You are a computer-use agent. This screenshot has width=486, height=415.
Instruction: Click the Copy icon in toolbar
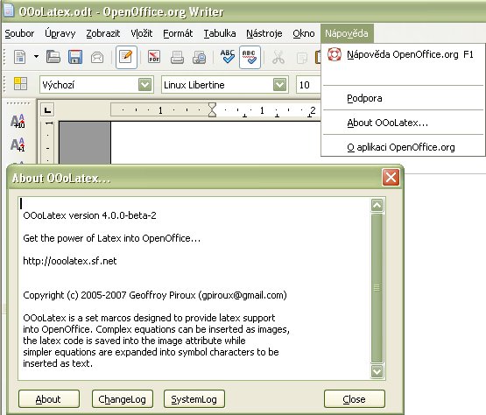tap(302, 59)
